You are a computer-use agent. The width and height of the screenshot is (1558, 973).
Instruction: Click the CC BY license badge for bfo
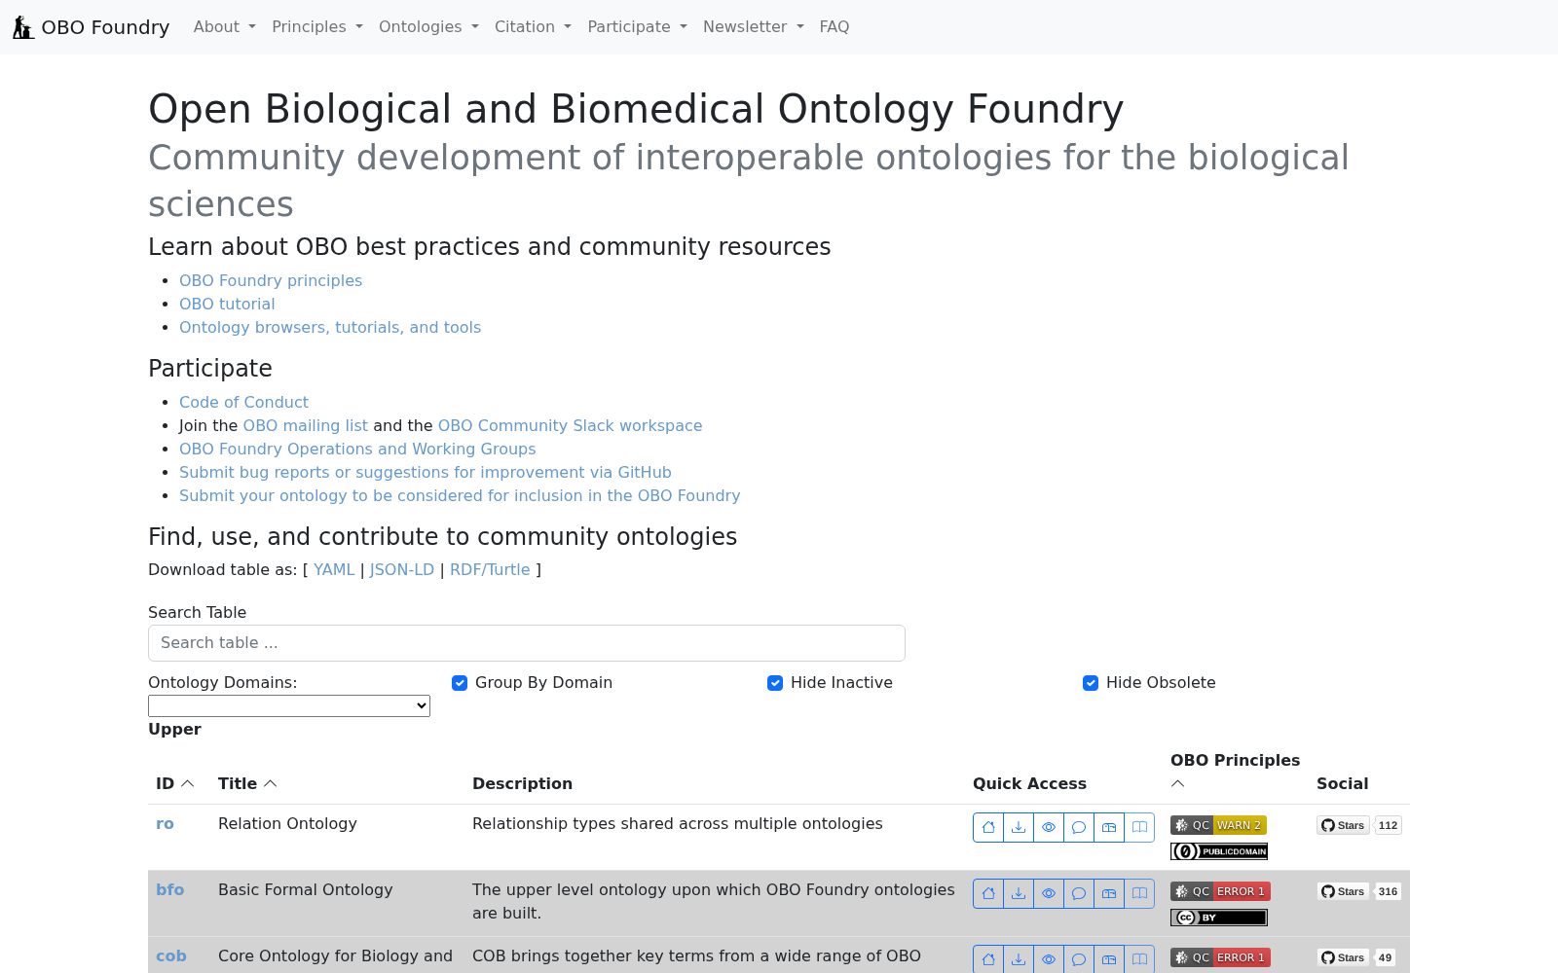click(1219, 918)
